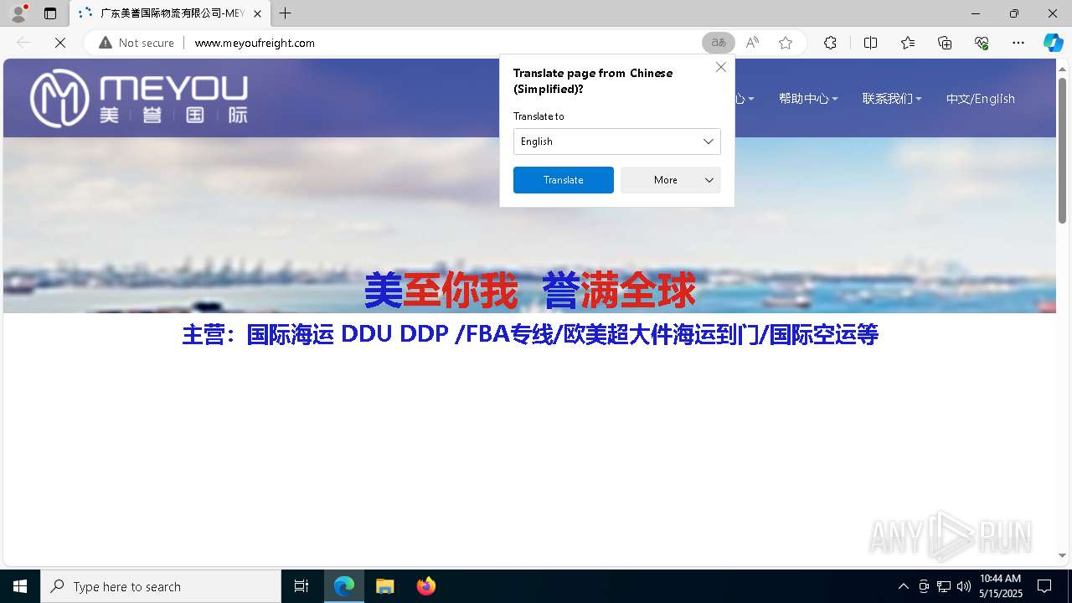This screenshot has height=603, width=1072.
Task: Open the Extensions puzzle icon
Action: [830, 43]
